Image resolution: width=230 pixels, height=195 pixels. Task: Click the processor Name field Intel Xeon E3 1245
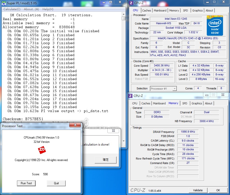[176, 19]
